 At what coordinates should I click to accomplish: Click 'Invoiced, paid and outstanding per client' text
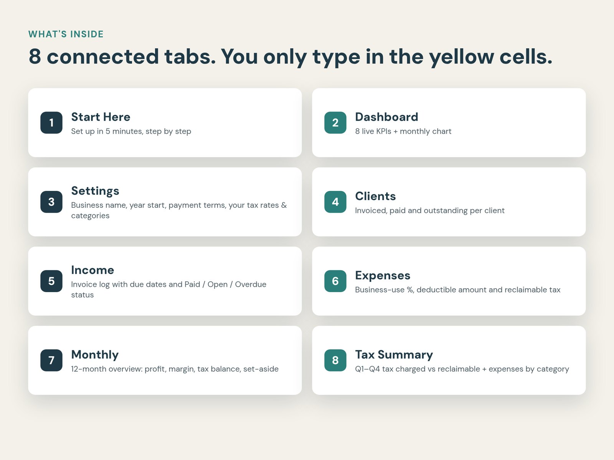pyautogui.click(x=429, y=210)
